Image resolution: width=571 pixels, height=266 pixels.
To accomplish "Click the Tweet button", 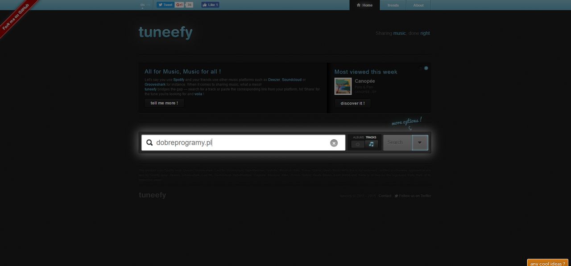I will [165, 5].
